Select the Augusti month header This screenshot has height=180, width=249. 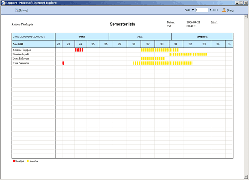[x=202, y=36]
